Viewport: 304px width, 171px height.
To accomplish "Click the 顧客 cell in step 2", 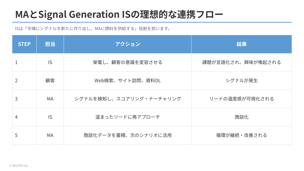I will tap(50, 80).
